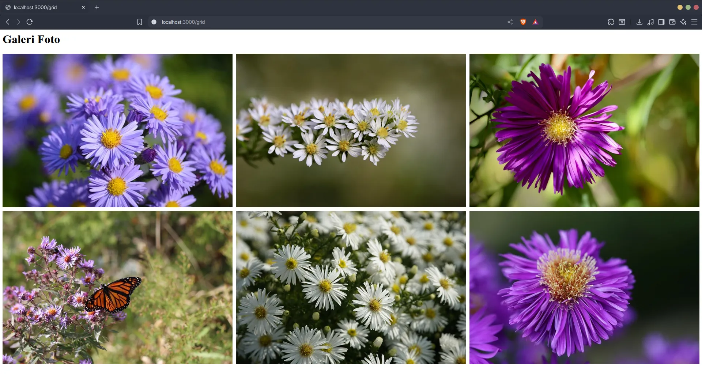Open the Brave Playlist music-note icon
Screen dimensions: 702x383
pyautogui.click(x=650, y=22)
